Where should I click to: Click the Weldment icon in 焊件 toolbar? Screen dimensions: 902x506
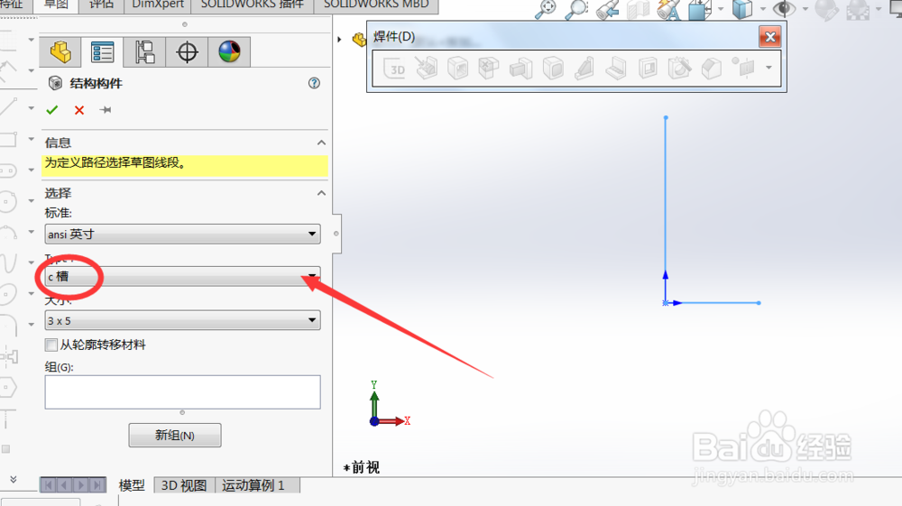(427, 69)
